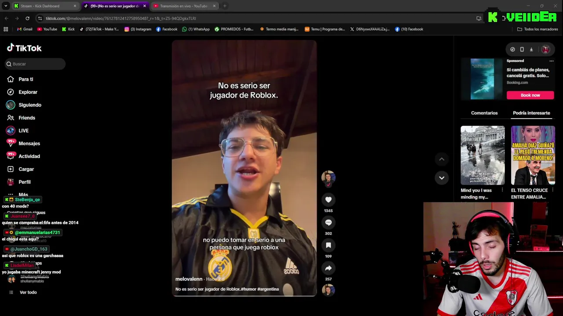Screen dimensions: 563x316
Task: Open the #humor hashtag in caption
Action: point(249,289)
